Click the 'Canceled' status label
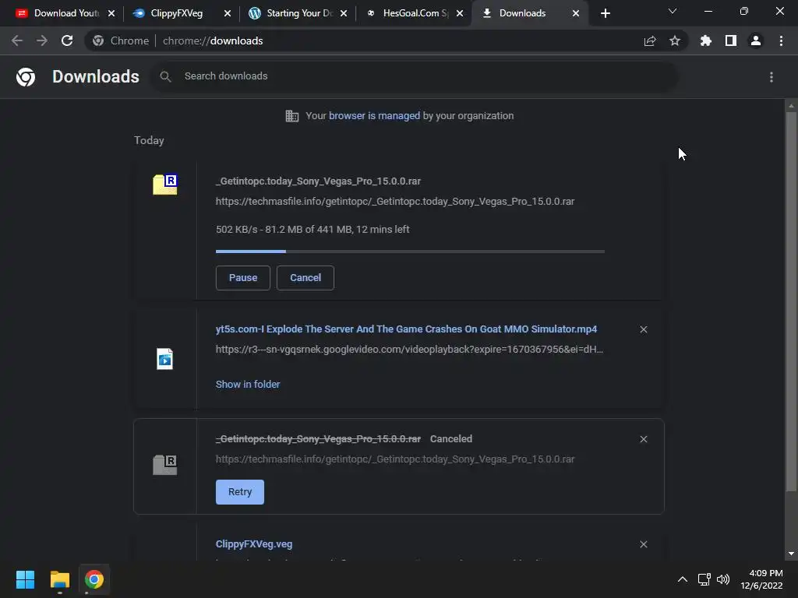Image resolution: width=798 pixels, height=598 pixels. 451,439
